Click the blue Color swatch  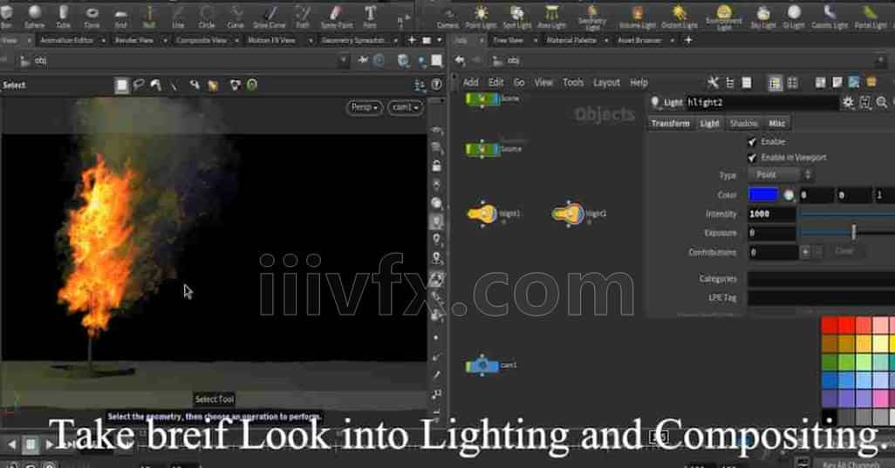tap(763, 195)
